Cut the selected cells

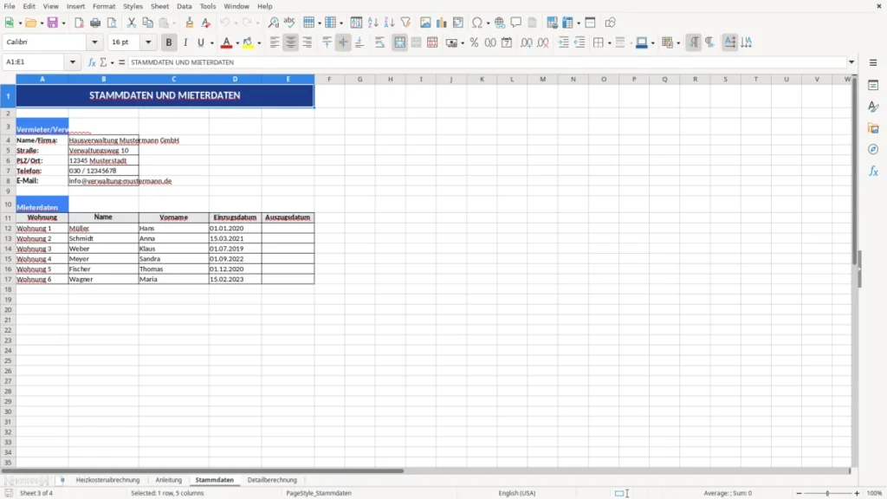tap(132, 23)
